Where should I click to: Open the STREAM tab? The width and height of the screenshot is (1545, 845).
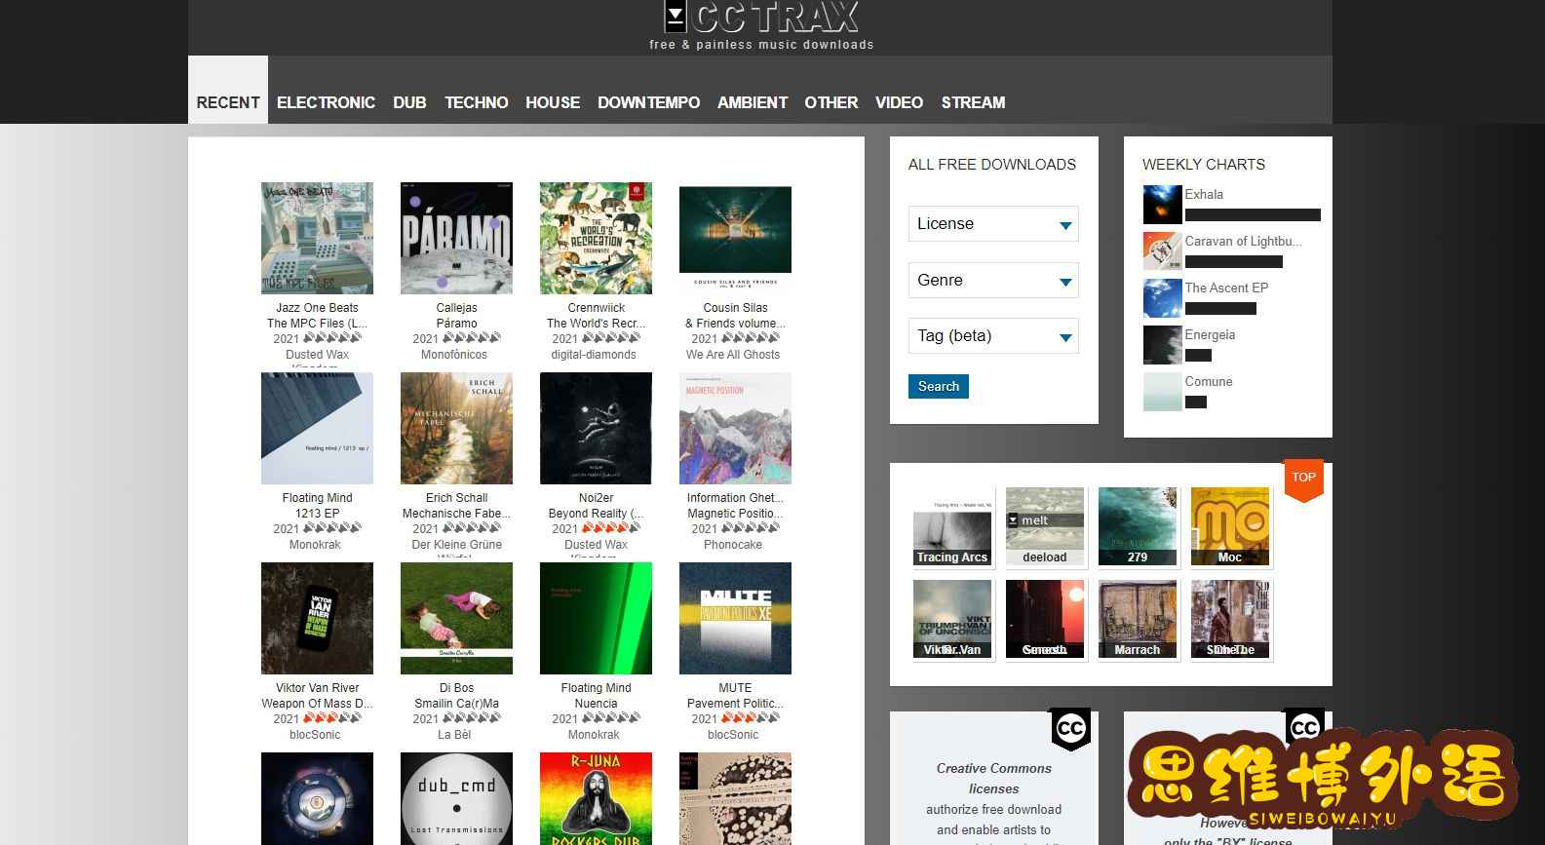[x=973, y=102]
